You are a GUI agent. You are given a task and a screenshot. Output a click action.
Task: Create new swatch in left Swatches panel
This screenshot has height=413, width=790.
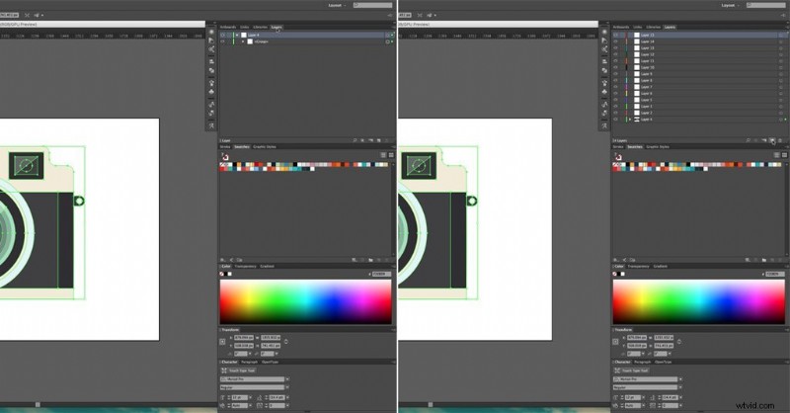[379, 260]
